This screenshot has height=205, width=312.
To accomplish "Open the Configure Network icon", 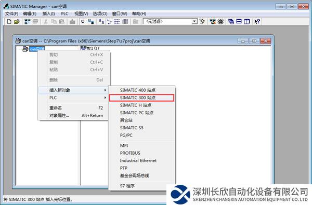I will tap(212, 21).
